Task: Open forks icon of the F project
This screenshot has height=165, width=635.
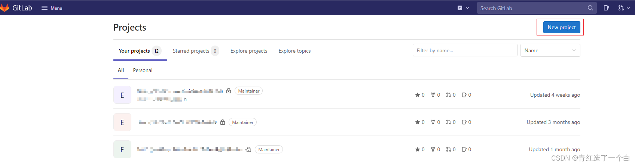Action: coord(436,149)
